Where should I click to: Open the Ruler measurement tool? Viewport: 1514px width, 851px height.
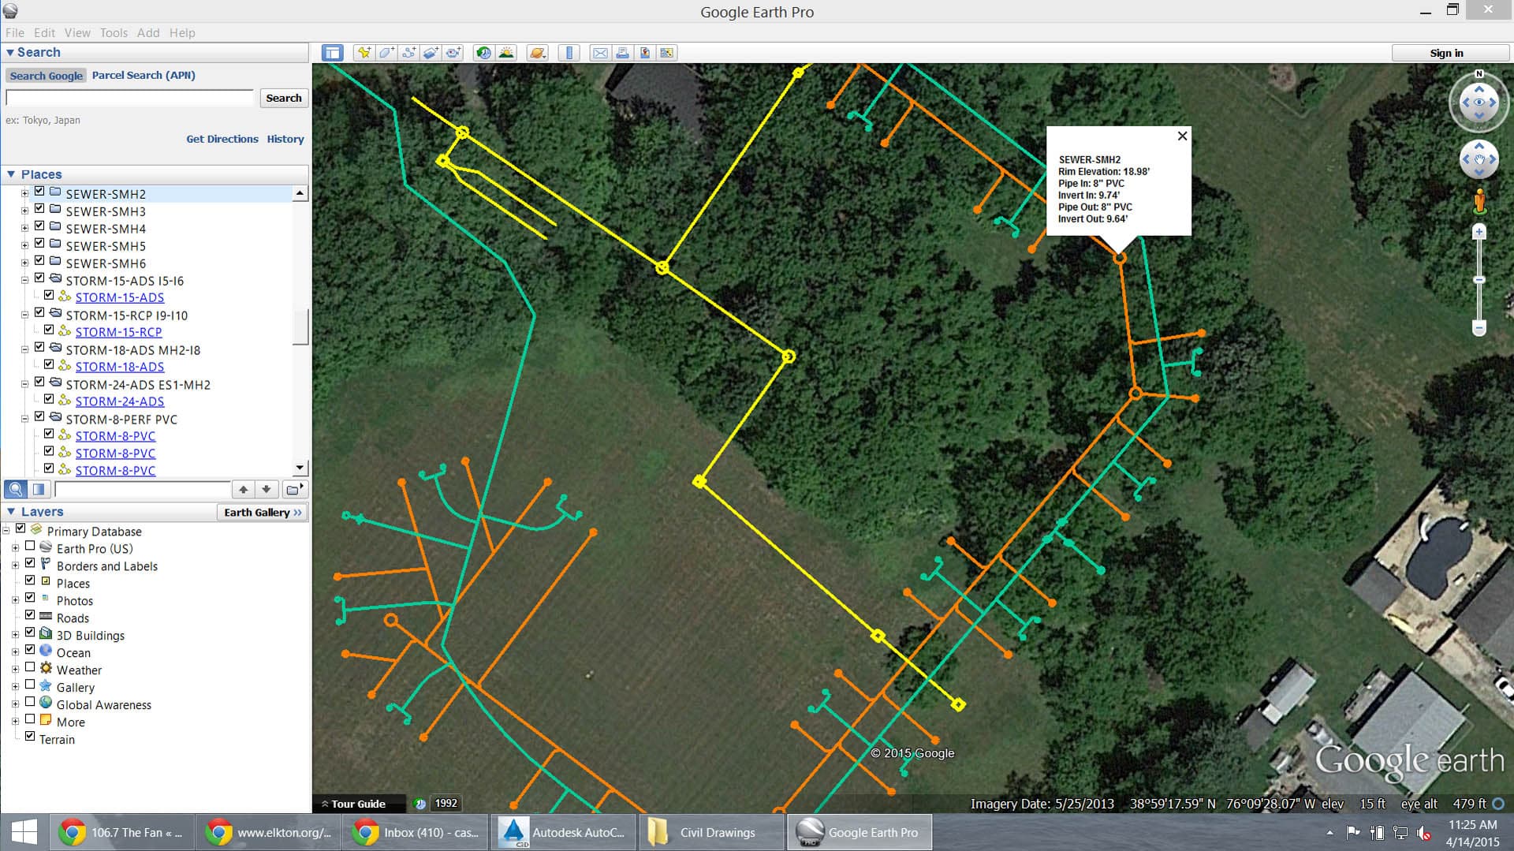pyautogui.click(x=569, y=52)
